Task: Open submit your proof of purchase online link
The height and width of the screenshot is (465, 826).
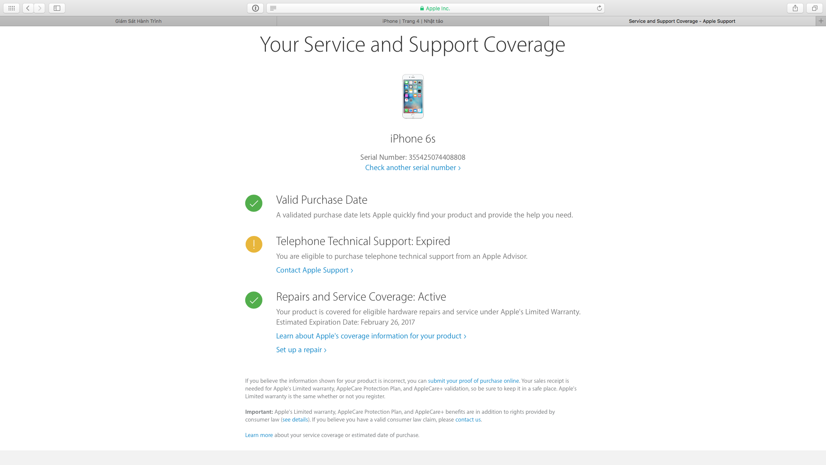Action: [473, 381]
